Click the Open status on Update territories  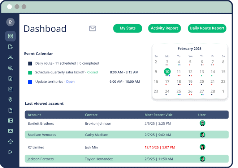click(x=70, y=82)
